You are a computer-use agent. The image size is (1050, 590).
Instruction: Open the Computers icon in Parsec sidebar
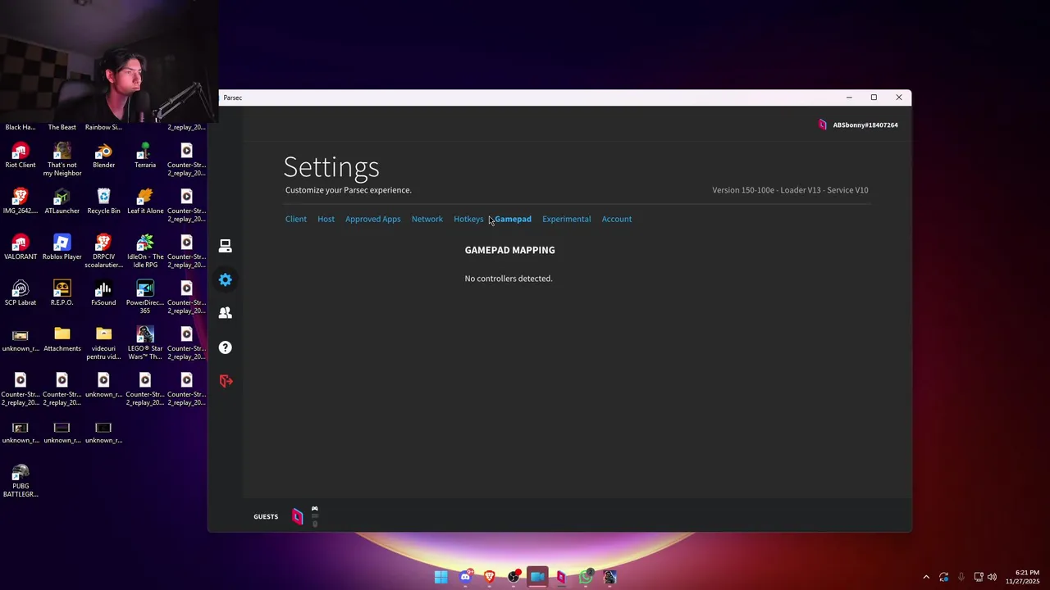pyautogui.click(x=226, y=246)
